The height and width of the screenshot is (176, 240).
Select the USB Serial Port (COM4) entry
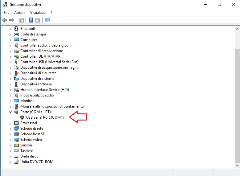point(45,117)
